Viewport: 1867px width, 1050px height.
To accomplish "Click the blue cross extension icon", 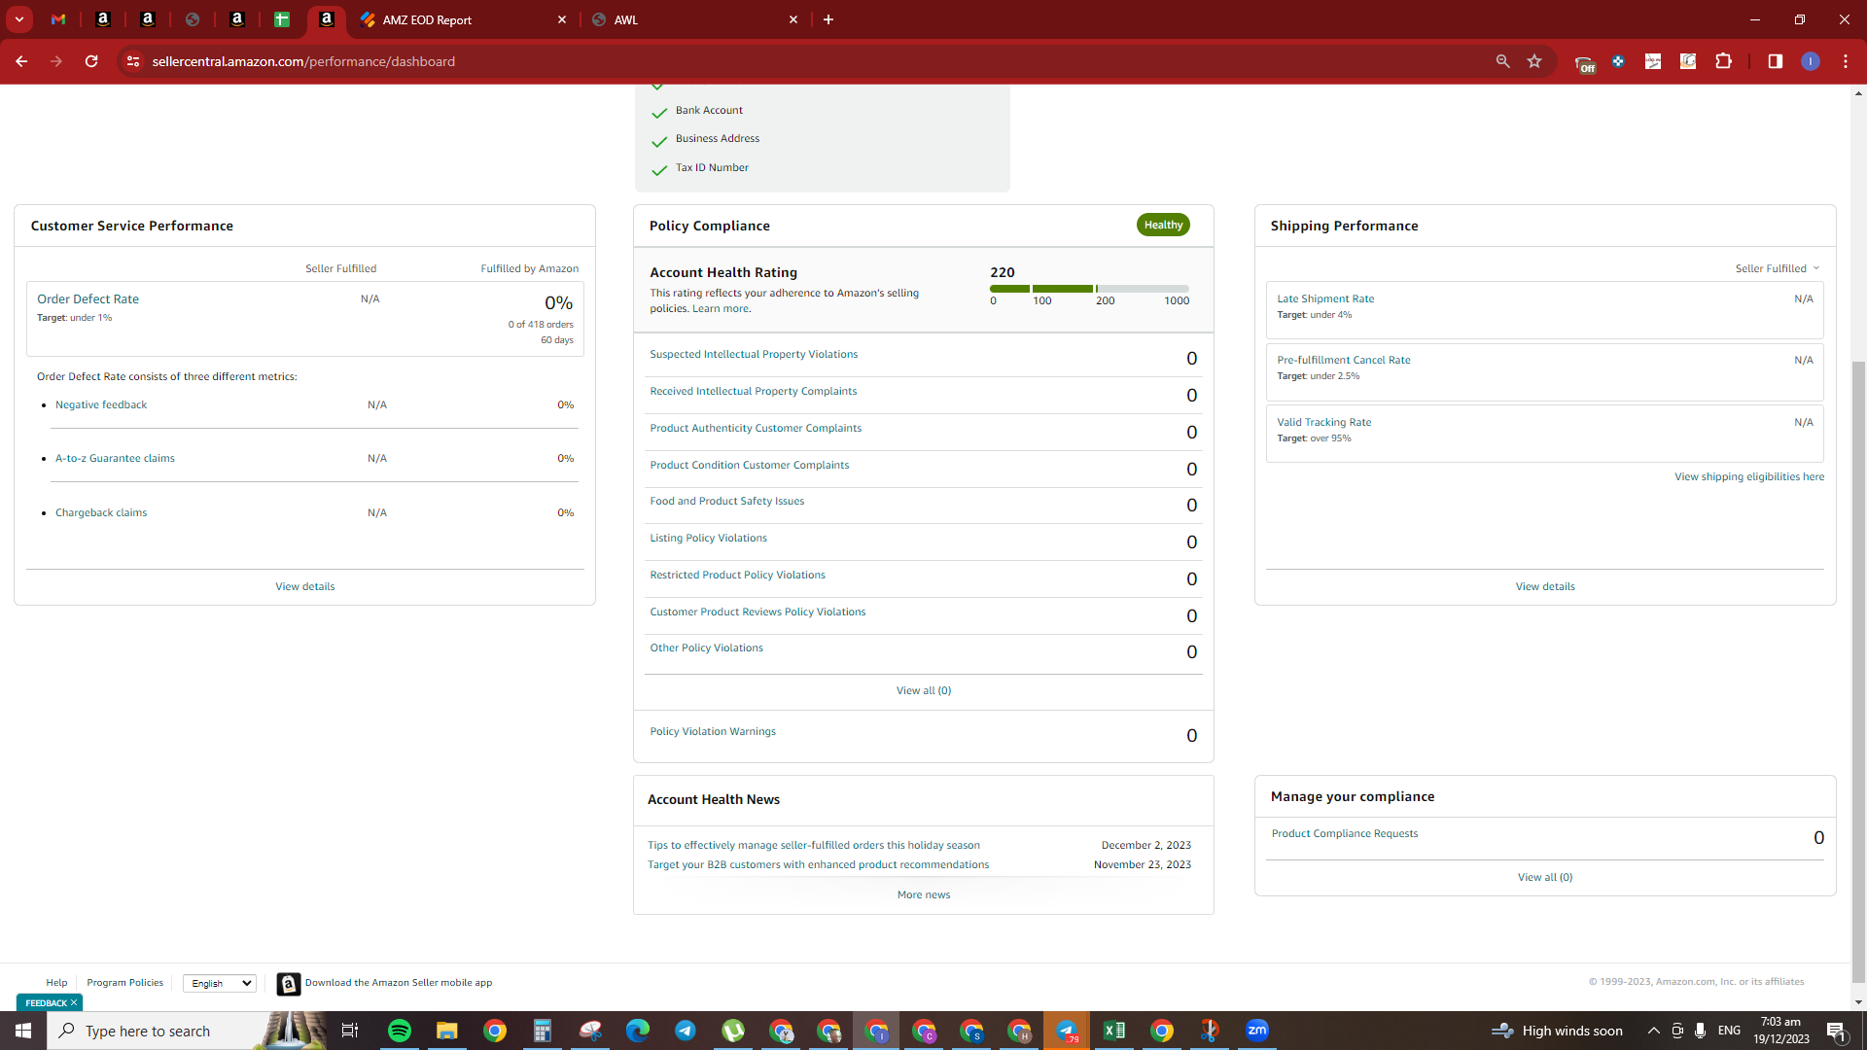I will tap(1618, 61).
